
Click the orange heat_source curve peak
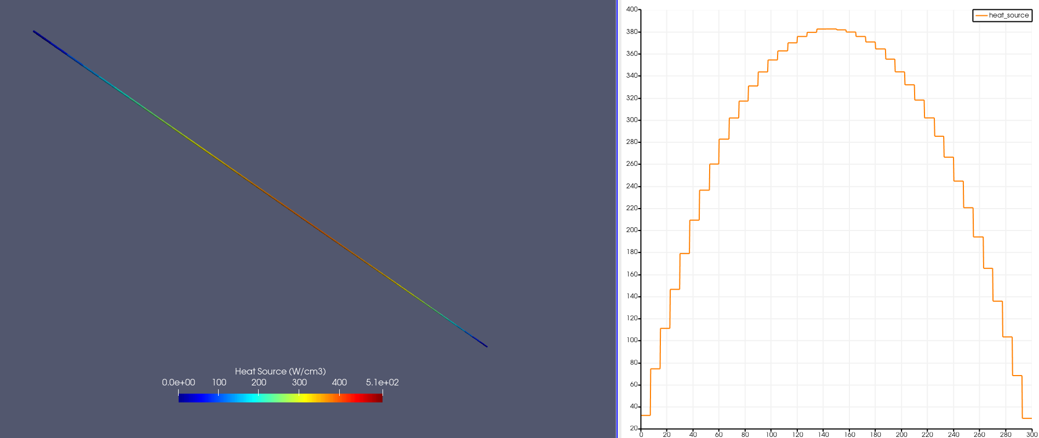click(826, 29)
